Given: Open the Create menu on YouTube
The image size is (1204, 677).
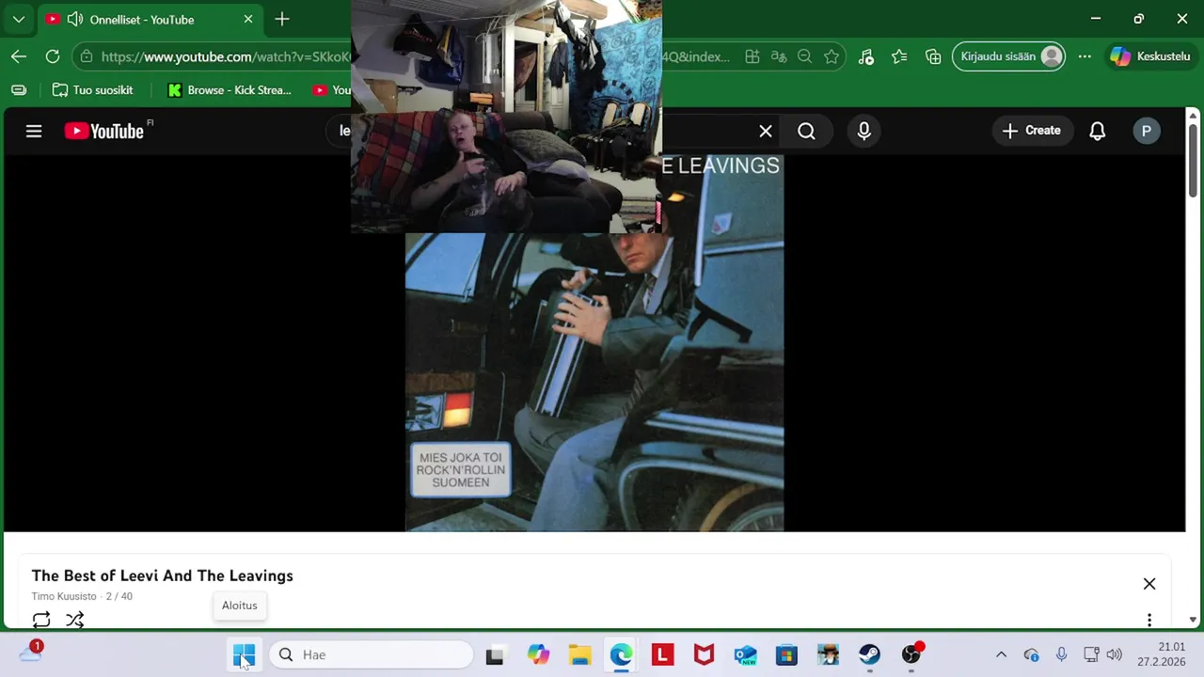Looking at the screenshot, I should click(x=1032, y=131).
